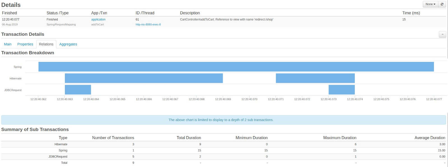Click the 06-Aug-2019 date text
Image resolution: width=448 pixels, height=167 pixels.
click(10, 25)
